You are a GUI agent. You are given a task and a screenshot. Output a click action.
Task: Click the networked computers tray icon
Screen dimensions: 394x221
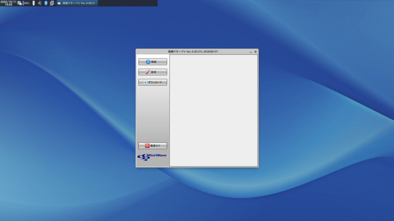coord(52,3)
